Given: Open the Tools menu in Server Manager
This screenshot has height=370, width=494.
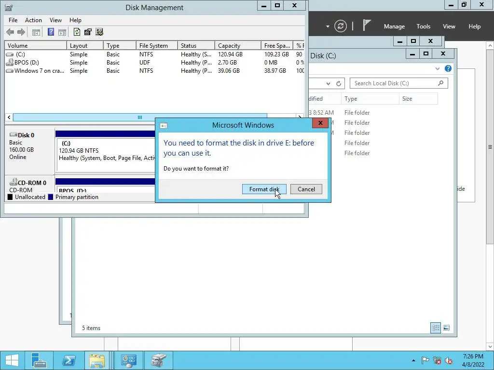Looking at the screenshot, I should click(x=423, y=26).
